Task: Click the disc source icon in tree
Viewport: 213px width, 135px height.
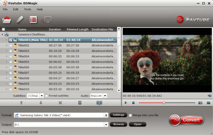Action: coord(6,34)
